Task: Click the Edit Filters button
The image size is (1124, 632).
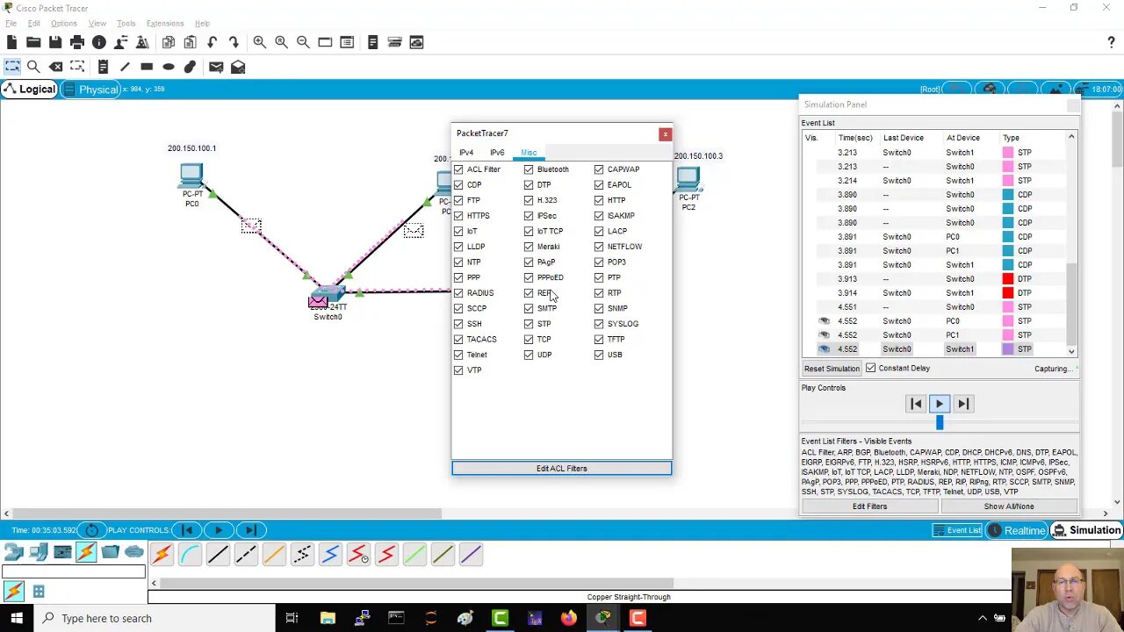Action: 869,506
